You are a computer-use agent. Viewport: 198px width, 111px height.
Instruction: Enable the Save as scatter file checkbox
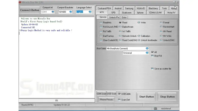point(152,69)
